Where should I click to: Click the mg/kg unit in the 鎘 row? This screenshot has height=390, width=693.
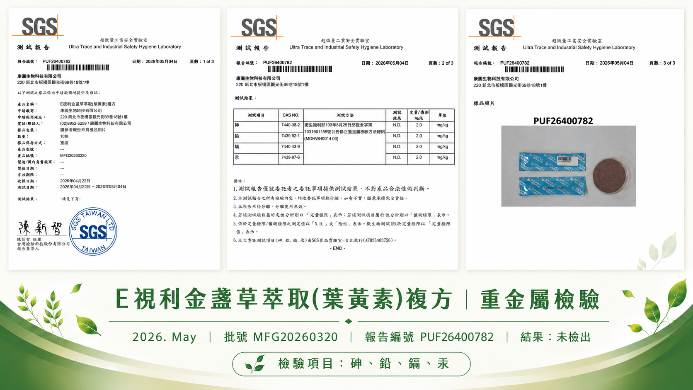point(442,147)
